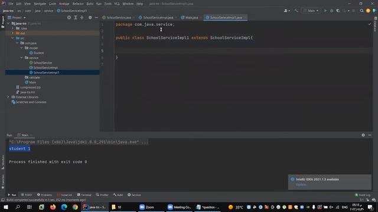This screenshot has height=212, width=378.
Task: Open the Tools menu
Action: click(x=107, y=4)
